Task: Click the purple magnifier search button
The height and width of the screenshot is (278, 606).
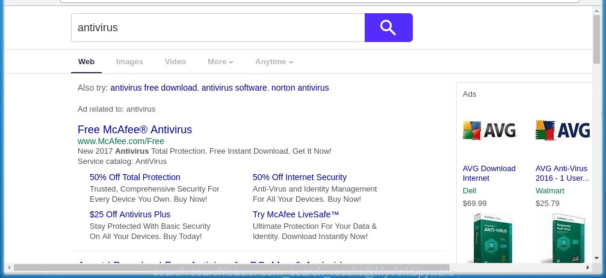Action: (x=388, y=28)
